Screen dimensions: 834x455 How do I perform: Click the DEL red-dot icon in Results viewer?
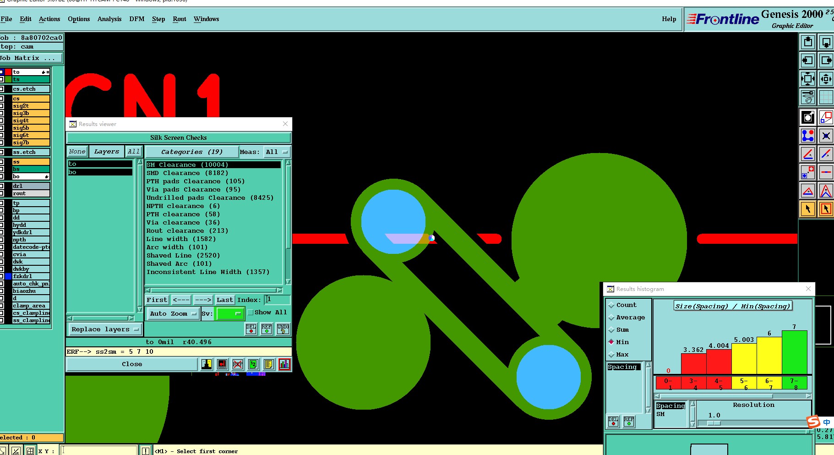(251, 329)
